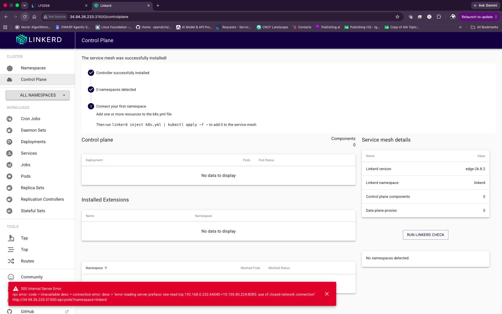Open the Tap tool in the sidebar
502x314 pixels.
click(38, 238)
